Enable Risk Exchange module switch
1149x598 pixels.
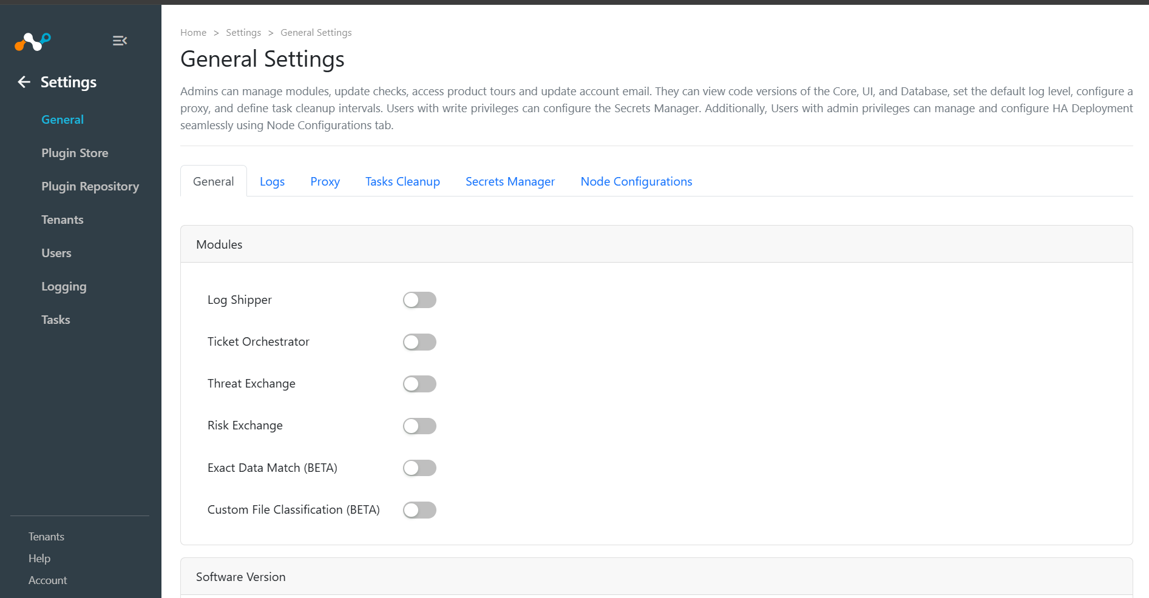pos(419,426)
